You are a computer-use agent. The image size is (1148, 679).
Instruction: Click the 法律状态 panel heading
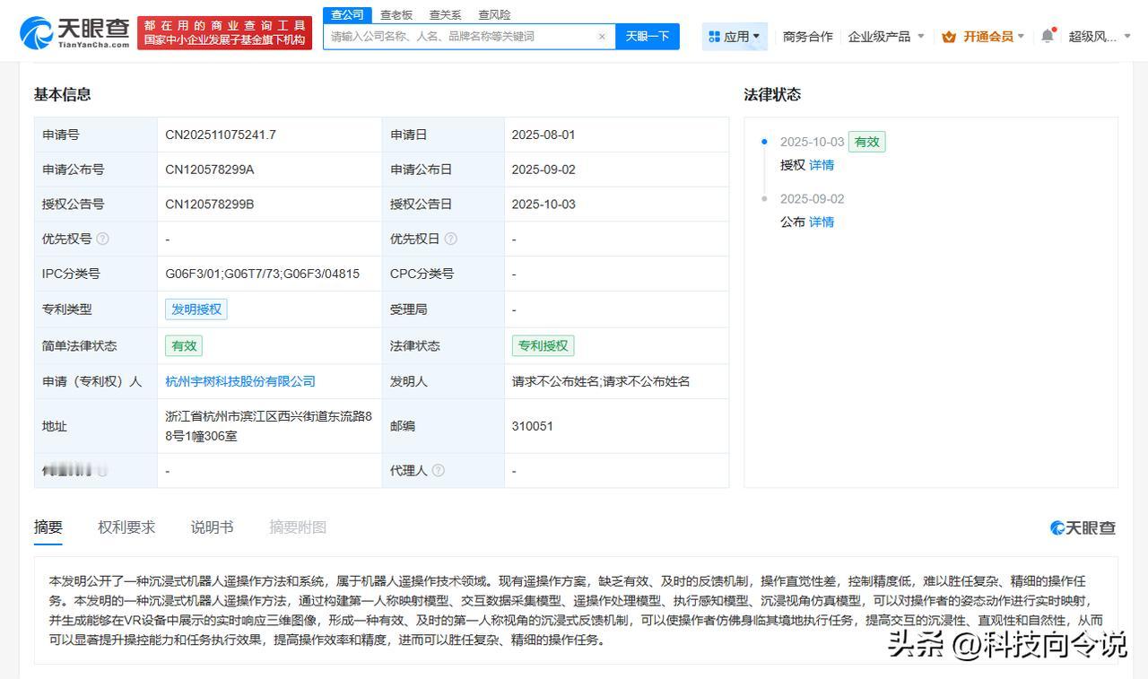(x=772, y=94)
